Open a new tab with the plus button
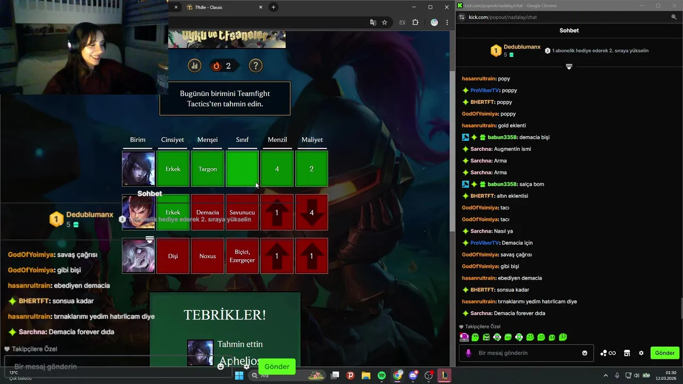Screen dimensions: 683x384 point(273,7)
